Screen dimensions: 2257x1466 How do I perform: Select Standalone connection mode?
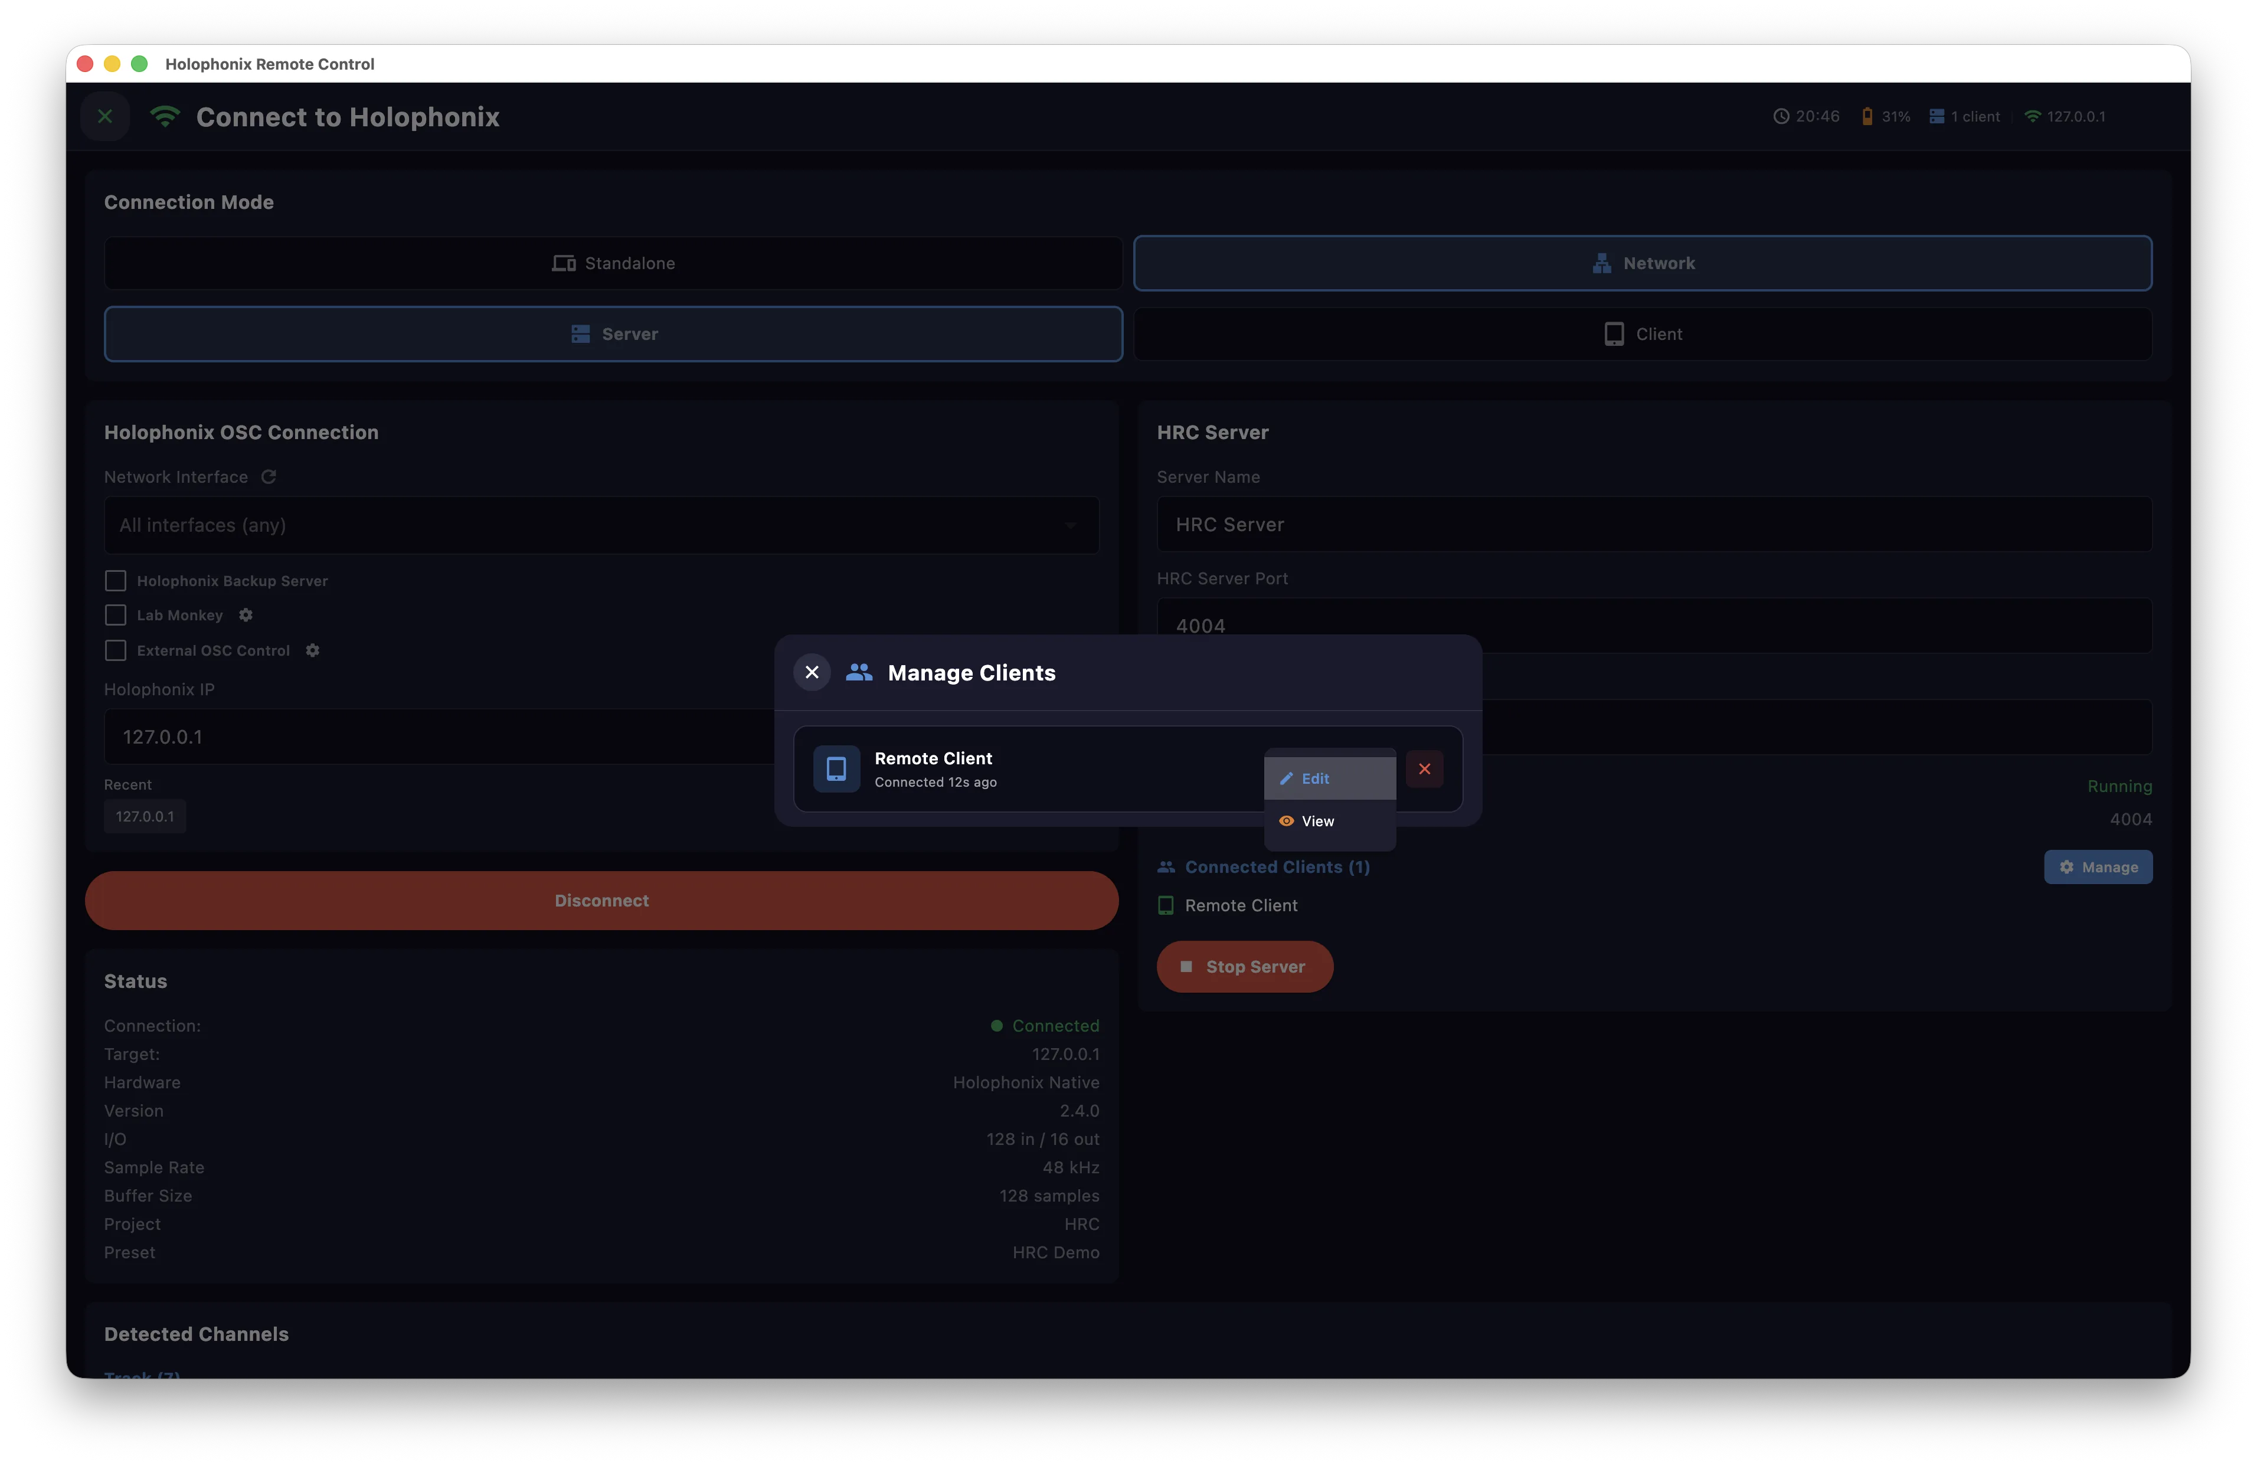pos(614,263)
